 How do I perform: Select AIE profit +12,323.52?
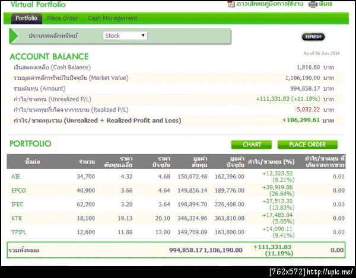[278, 174]
